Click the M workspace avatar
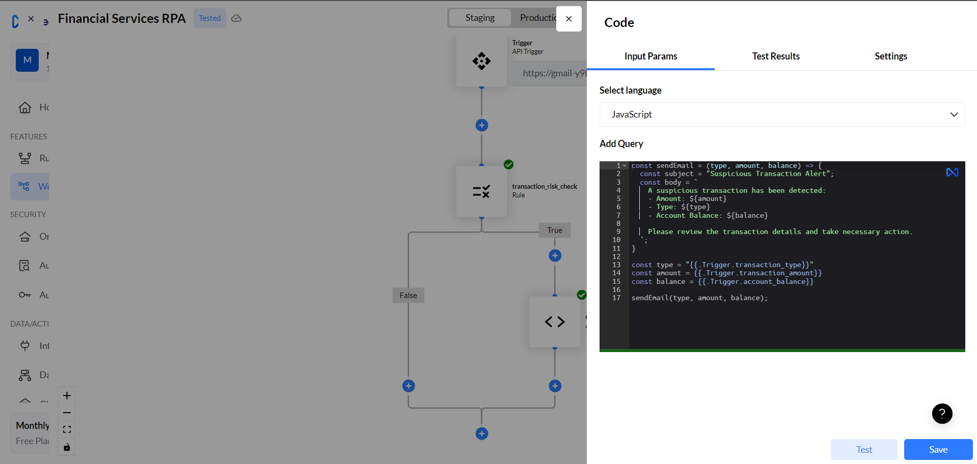Image resolution: width=977 pixels, height=464 pixels. click(28, 60)
